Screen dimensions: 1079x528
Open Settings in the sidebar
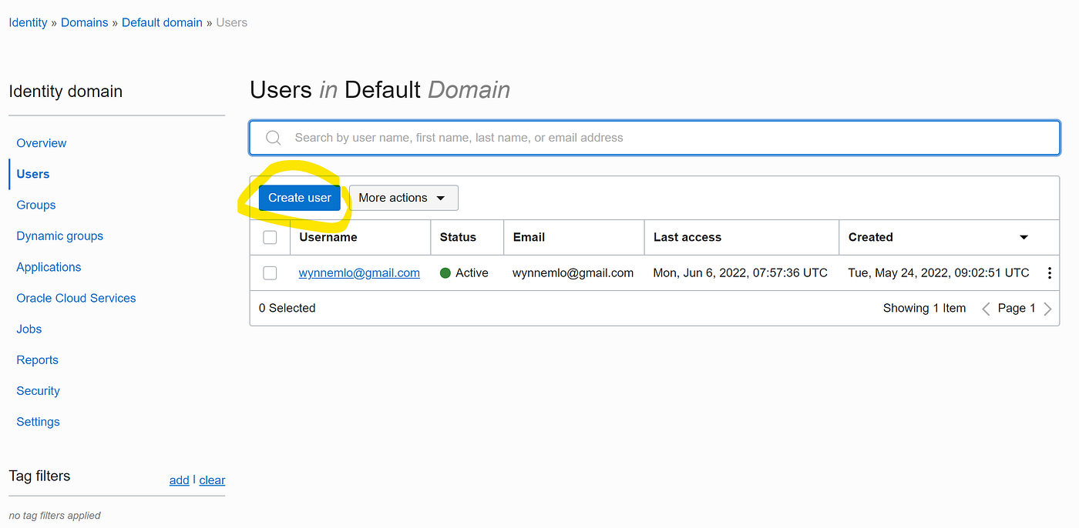coord(39,422)
